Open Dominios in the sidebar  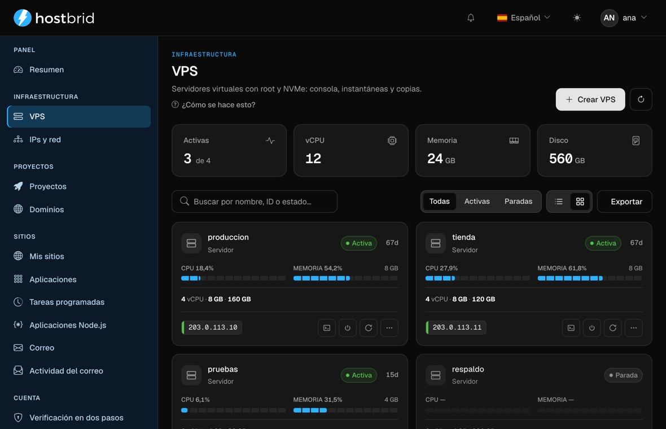(x=78, y=209)
